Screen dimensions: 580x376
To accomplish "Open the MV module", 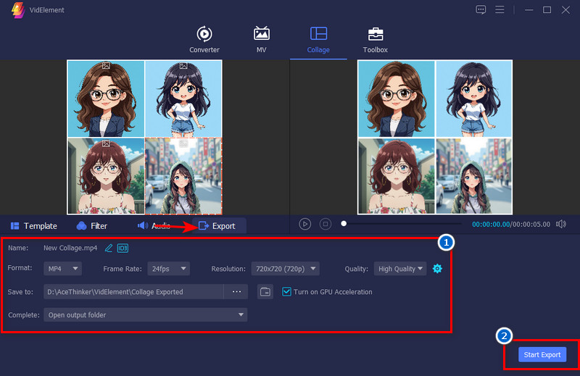I will pyautogui.click(x=261, y=39).
